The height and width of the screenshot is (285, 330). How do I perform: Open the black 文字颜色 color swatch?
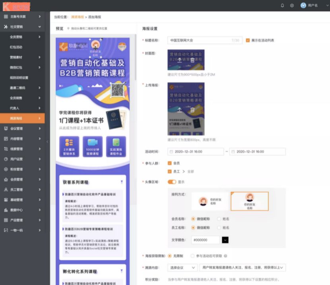click(x=225, y=240)
